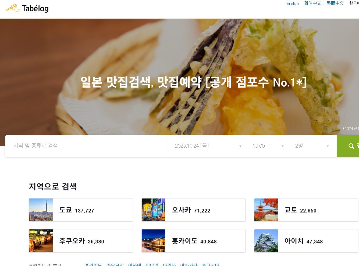Open the Tokyo skyline thumbnail
This screenshot has width=359, height=266.
tap(41, 210)
